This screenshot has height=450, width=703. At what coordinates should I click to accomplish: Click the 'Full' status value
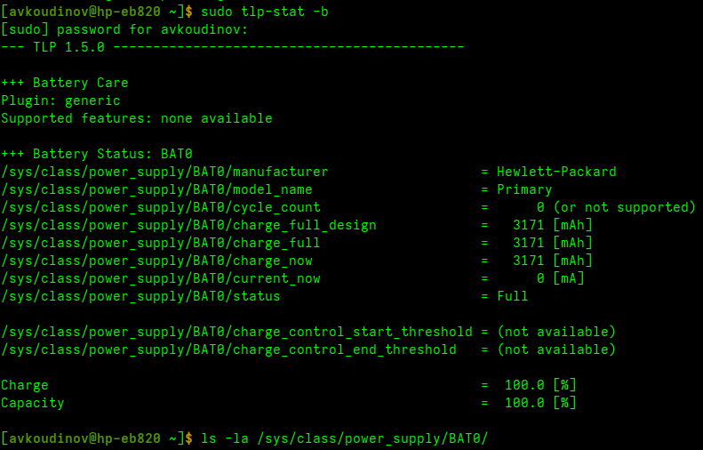click(513, 296)
